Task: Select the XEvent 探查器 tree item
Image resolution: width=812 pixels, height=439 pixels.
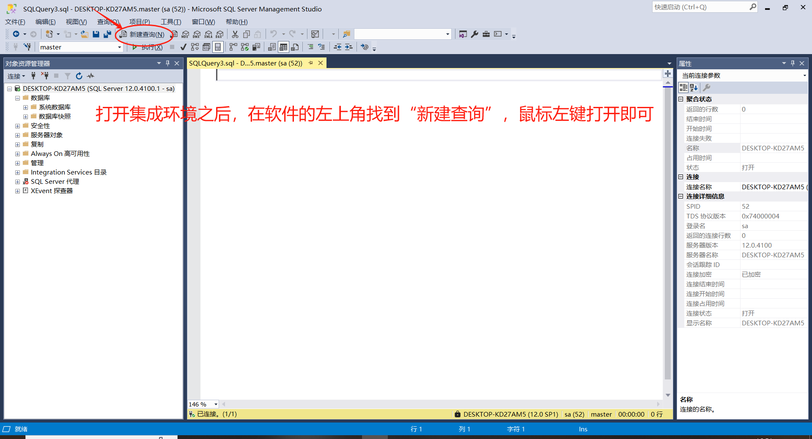Action: (52, 191)
